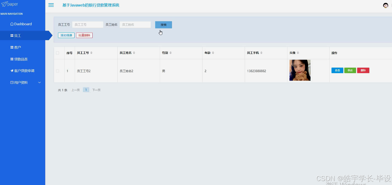This screenshot has height=185, width=392.
Task: Click the Dashboard home icon
Action: coord(12,24)
